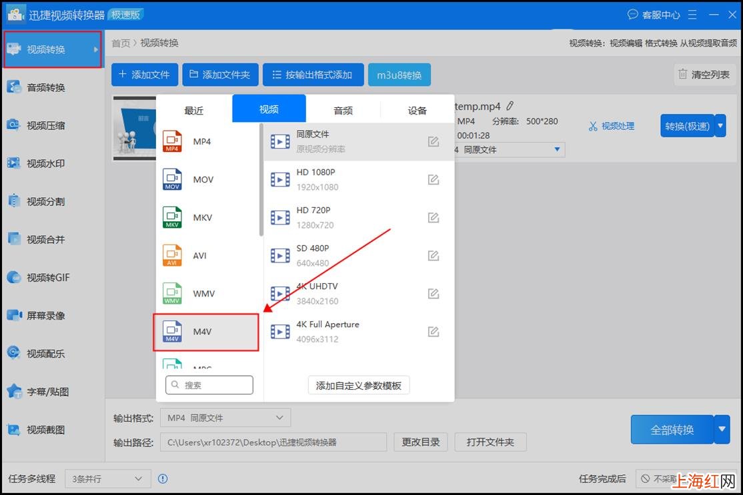Select the SD 480P 640x480 preset

click(359, 256)
